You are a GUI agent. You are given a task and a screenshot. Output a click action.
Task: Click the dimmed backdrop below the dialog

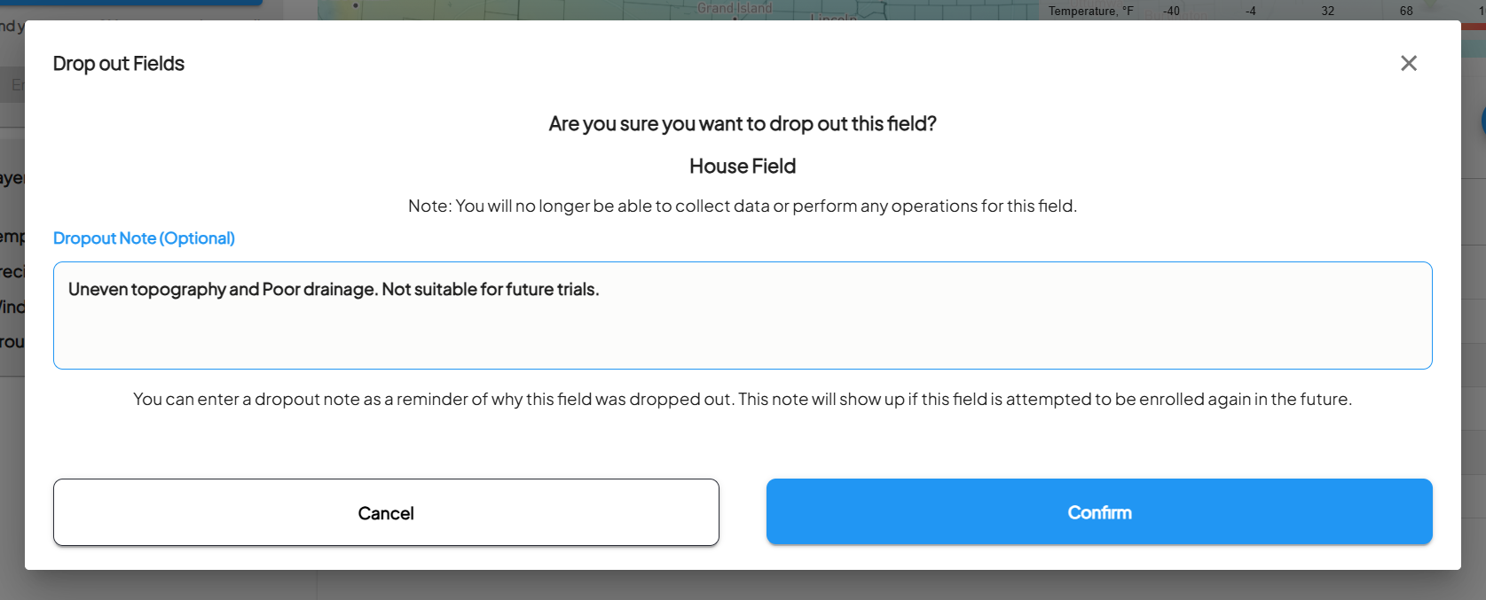(x=710, y=586)
